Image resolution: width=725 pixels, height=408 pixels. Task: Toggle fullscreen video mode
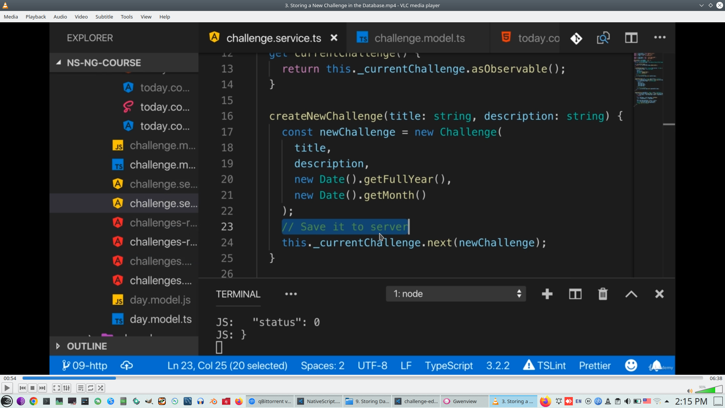pos(56,388)
